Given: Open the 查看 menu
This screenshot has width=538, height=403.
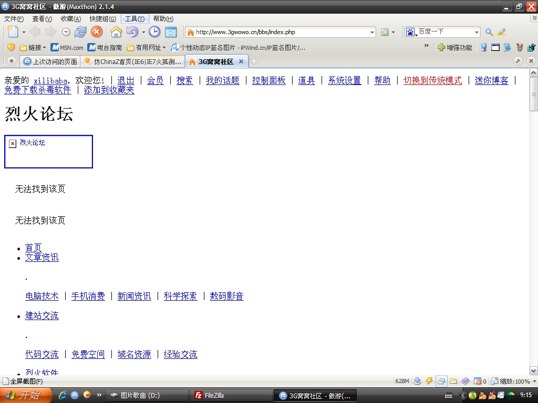Looking at the screenshot, I should (42, 19).
